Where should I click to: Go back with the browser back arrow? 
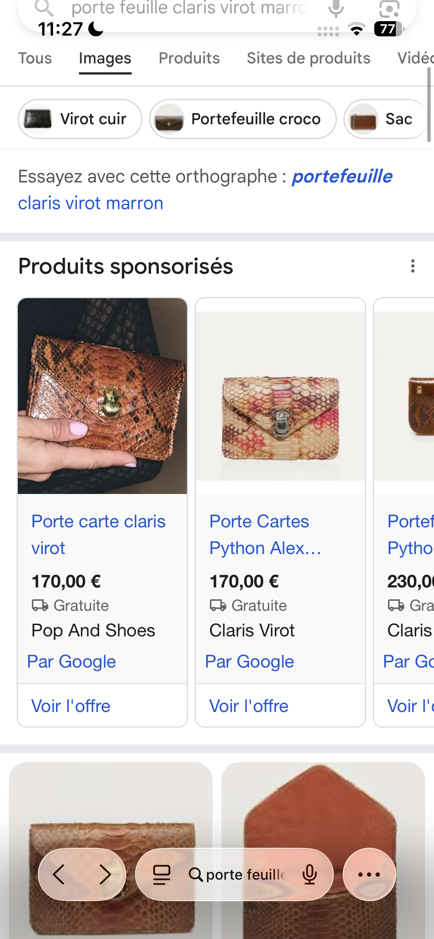[x=59, y=874]
